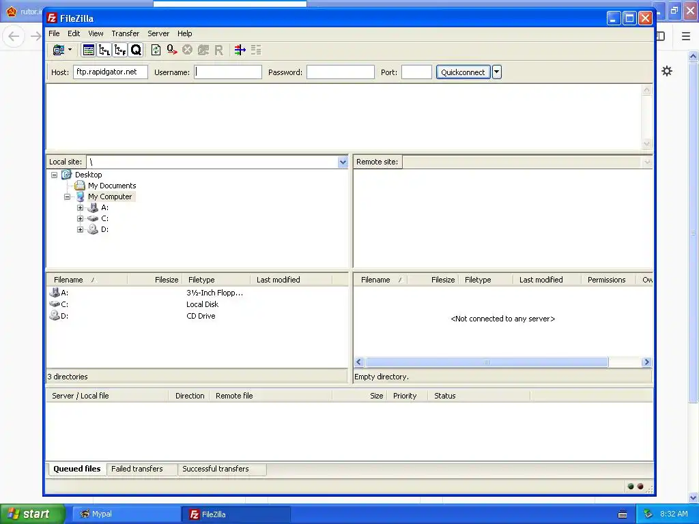Select D: CD Drive row in file list

pos(197,316)
